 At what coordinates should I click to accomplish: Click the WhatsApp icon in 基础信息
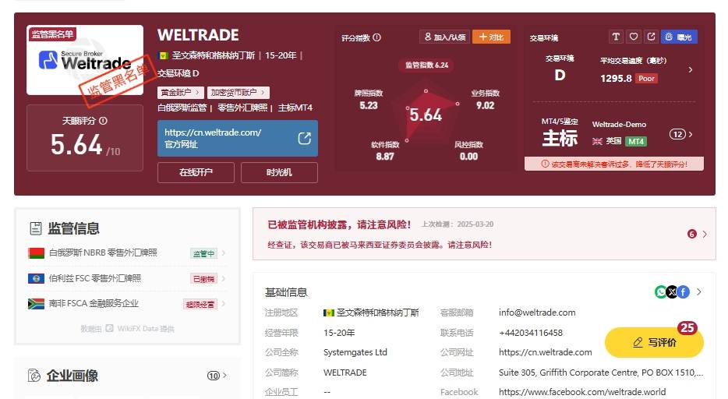(x=661, y=291)
